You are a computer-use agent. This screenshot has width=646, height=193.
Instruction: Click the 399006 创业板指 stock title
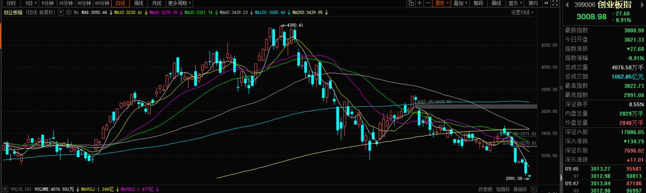604,5
